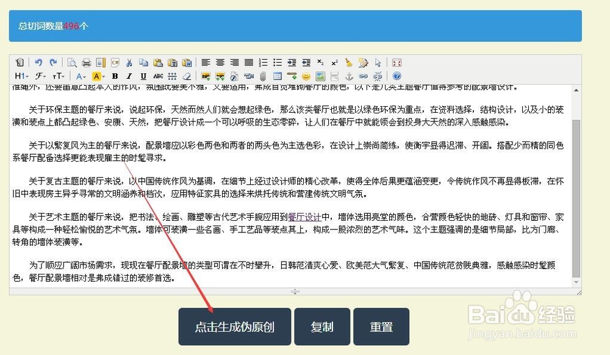Open the text color picker
Image resolution: width=610 pixels, height=355 pixels.
tap(81, 76)
